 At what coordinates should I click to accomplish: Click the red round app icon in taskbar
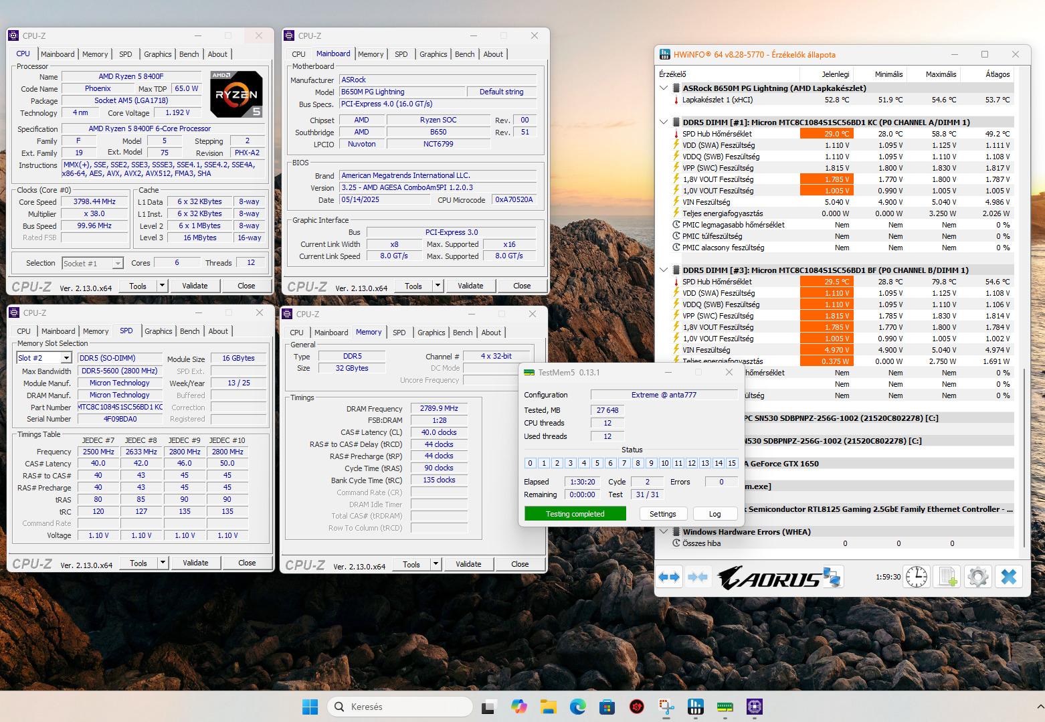(x=637, y=707)
